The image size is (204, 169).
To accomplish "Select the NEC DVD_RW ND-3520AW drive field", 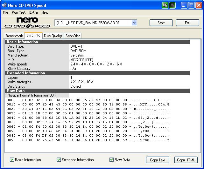I will pyautogui.click(x=96, y=23).
